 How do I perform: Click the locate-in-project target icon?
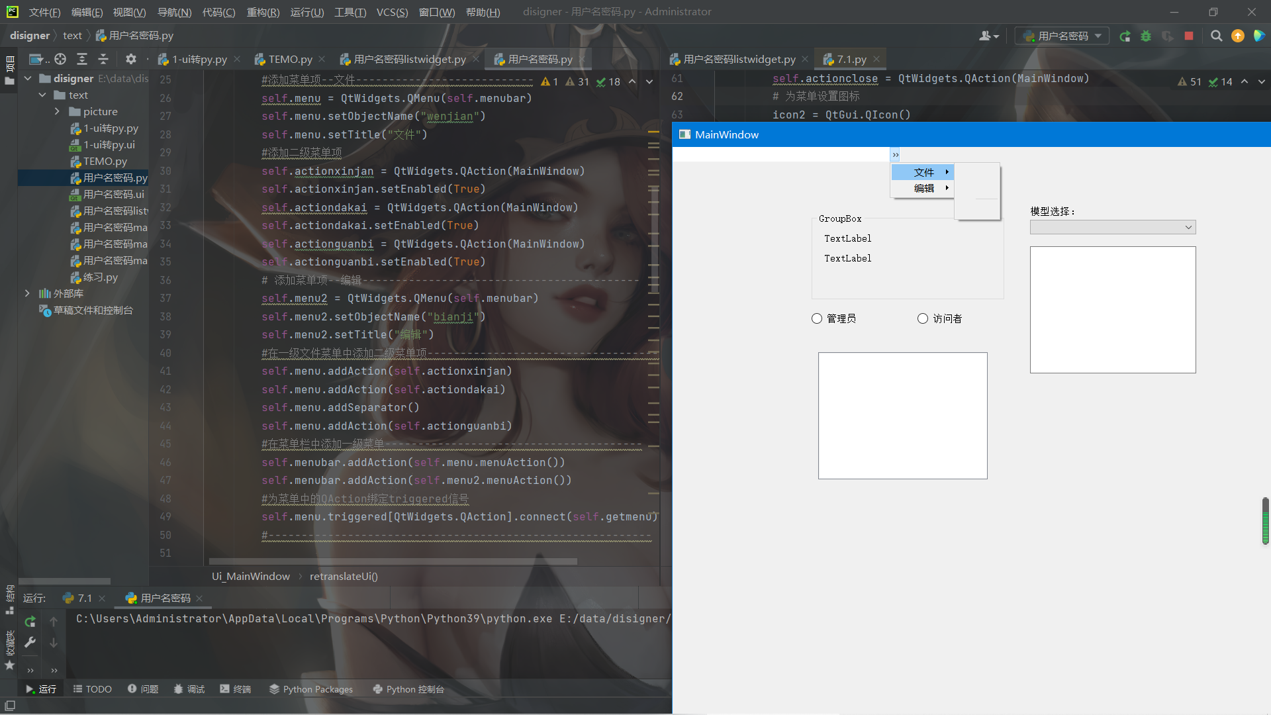tap(60, 59)
